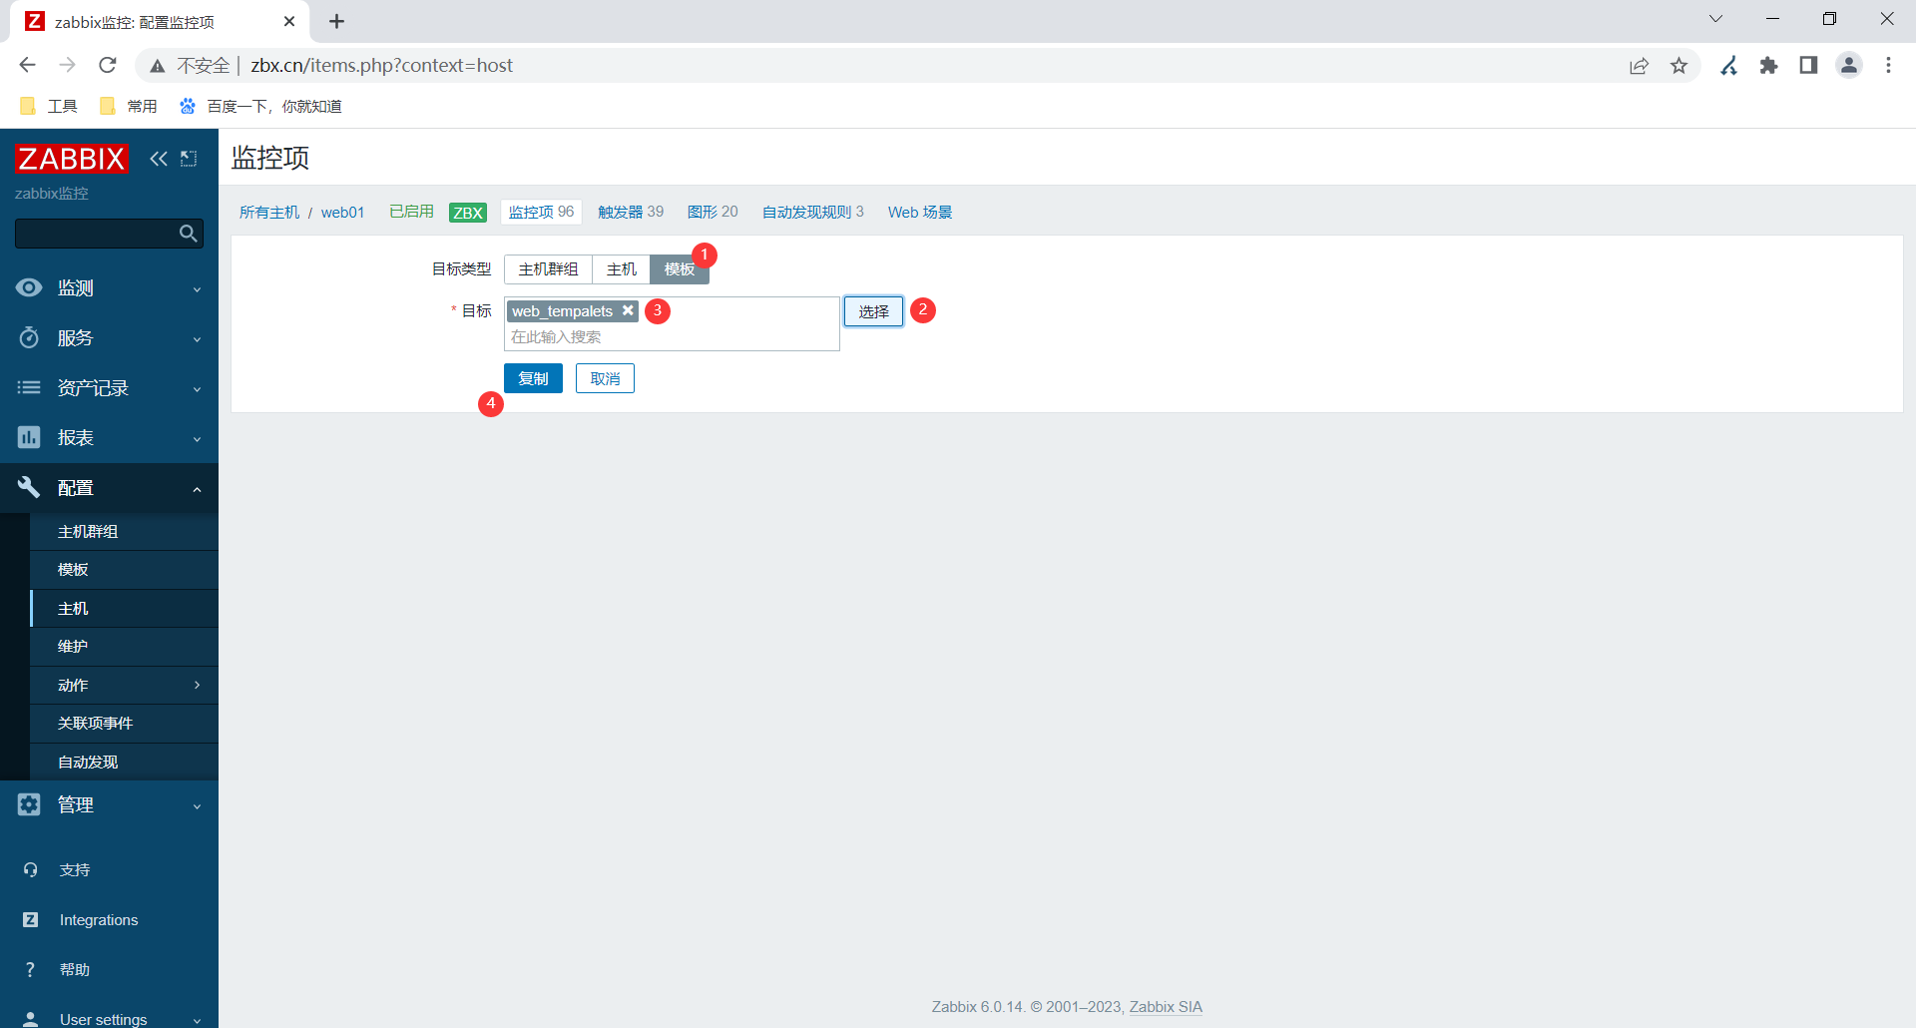Screen dimensions: 1916x1028
Task: Select 主机 as target type
Action: [x=621, y=269]
